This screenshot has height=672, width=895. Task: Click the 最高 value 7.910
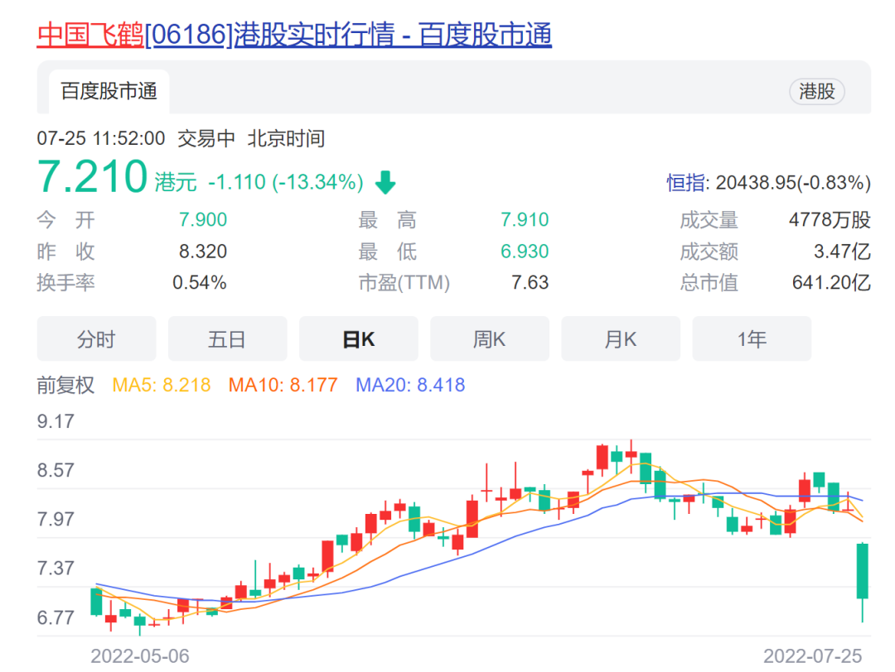(524, 219)
